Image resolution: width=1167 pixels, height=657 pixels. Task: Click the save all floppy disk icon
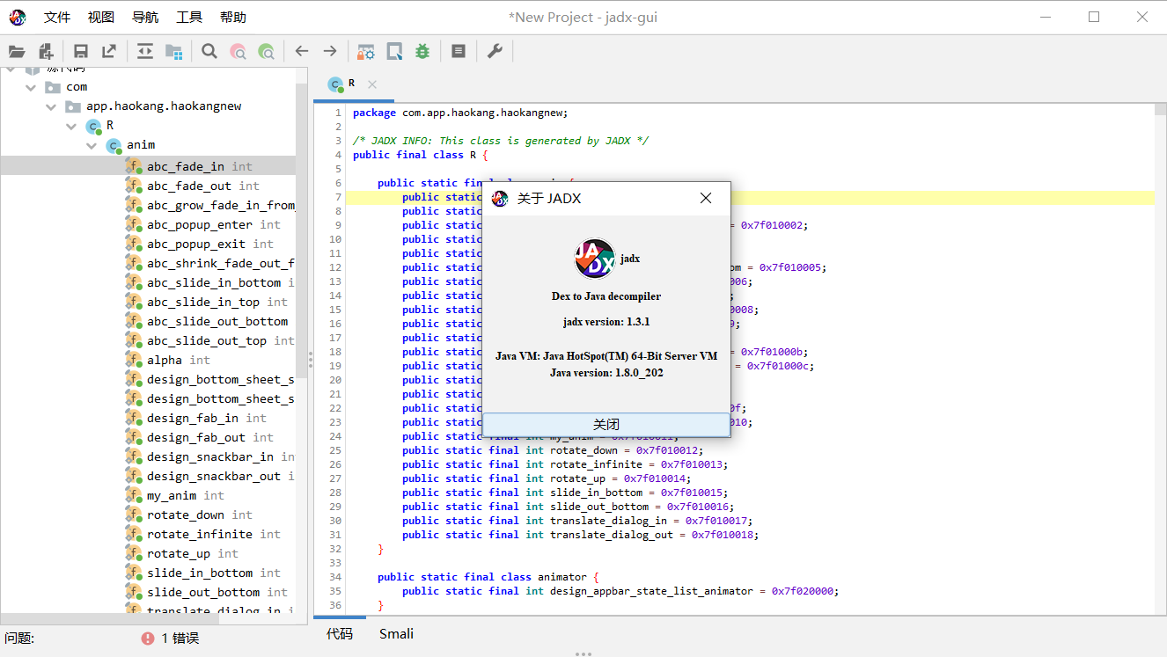tap(81, 51)
